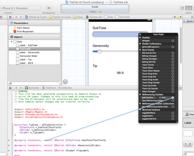Select the Standard editor view icon

pos(182,8)
